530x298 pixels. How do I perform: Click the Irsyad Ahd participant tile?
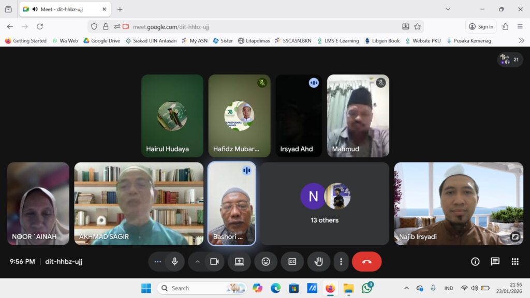coord(299,115)
